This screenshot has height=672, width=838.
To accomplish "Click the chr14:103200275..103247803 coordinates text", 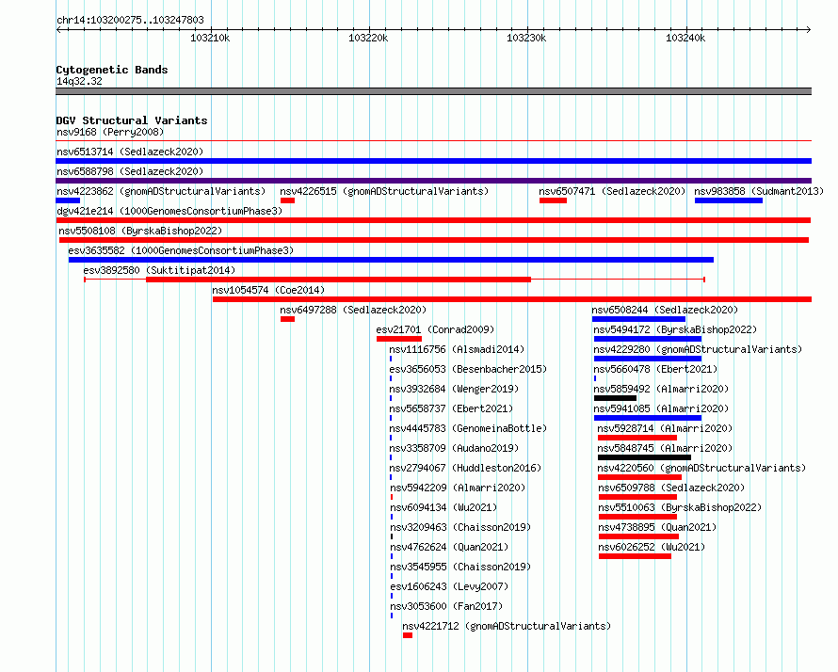I will [130, 20].
